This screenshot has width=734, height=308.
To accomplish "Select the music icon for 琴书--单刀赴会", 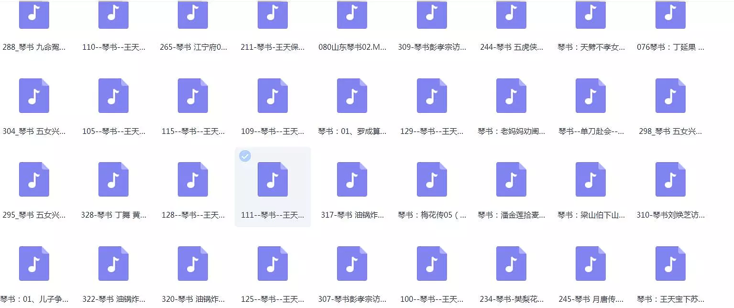I will click(591, 96).
